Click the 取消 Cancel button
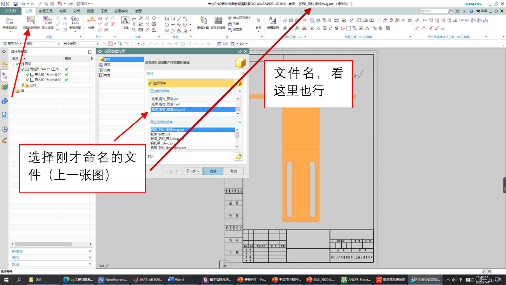 pyautogui.click(x=233, y=171)
